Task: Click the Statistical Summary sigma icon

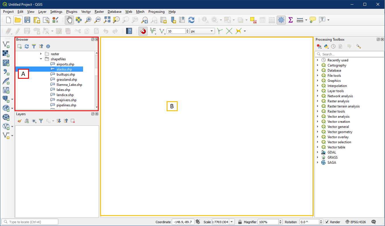Action: tap(290, 20)
